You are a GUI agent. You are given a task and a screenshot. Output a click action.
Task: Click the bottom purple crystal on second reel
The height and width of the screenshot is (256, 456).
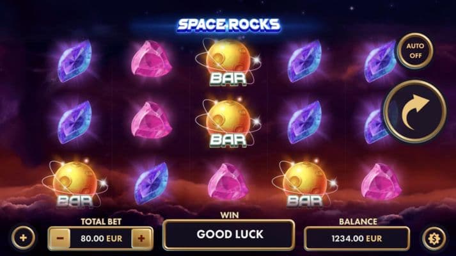pos(151,183)
